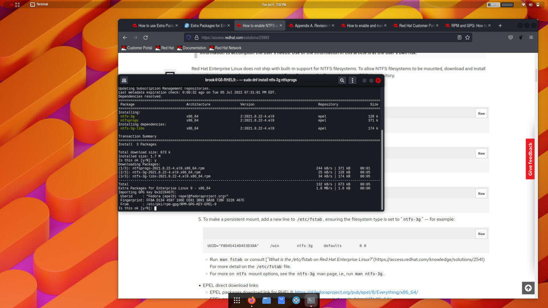Bookmark this page with the star icon
Viewport: 548px width, 308px height.
click(x=467, y=38)
